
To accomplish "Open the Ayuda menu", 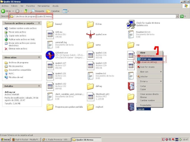I will click(56, 6).
